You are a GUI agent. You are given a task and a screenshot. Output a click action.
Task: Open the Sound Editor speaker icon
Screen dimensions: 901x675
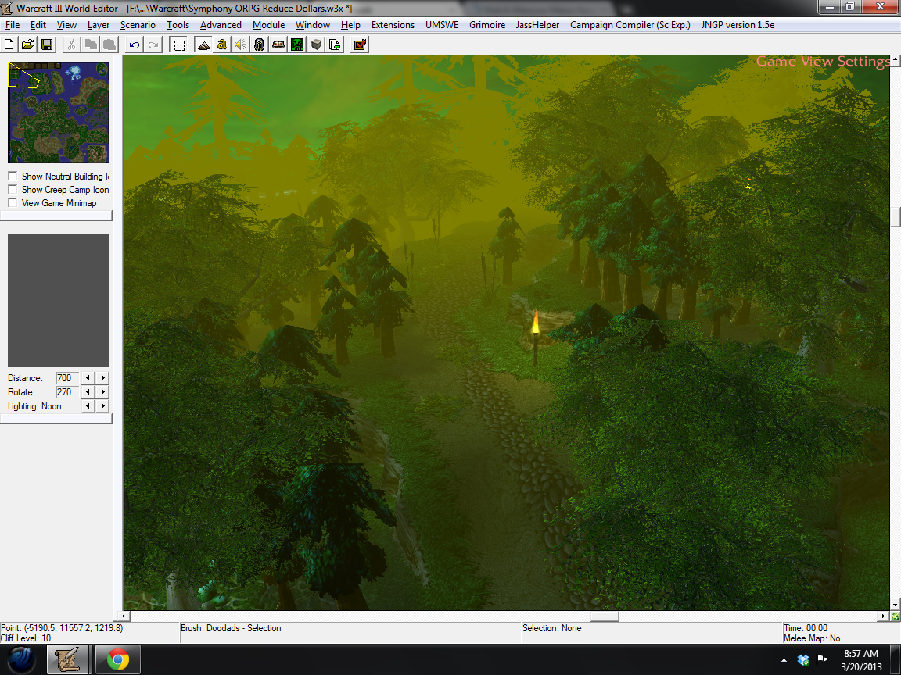pos(241,45)
